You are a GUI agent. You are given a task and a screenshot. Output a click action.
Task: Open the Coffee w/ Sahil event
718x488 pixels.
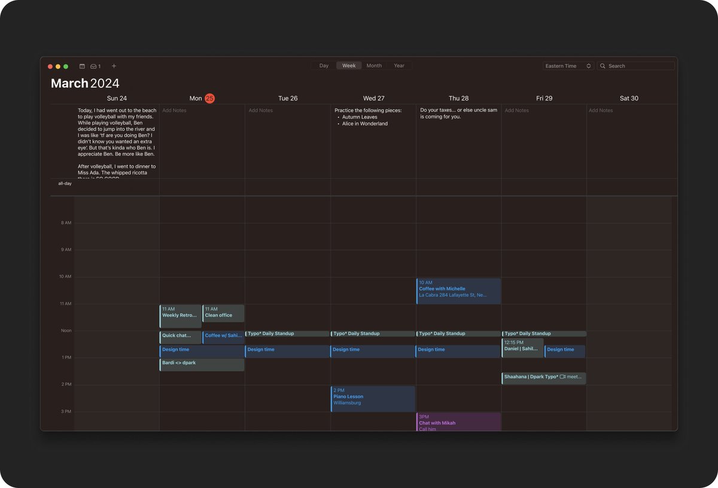tap(223, 337)
